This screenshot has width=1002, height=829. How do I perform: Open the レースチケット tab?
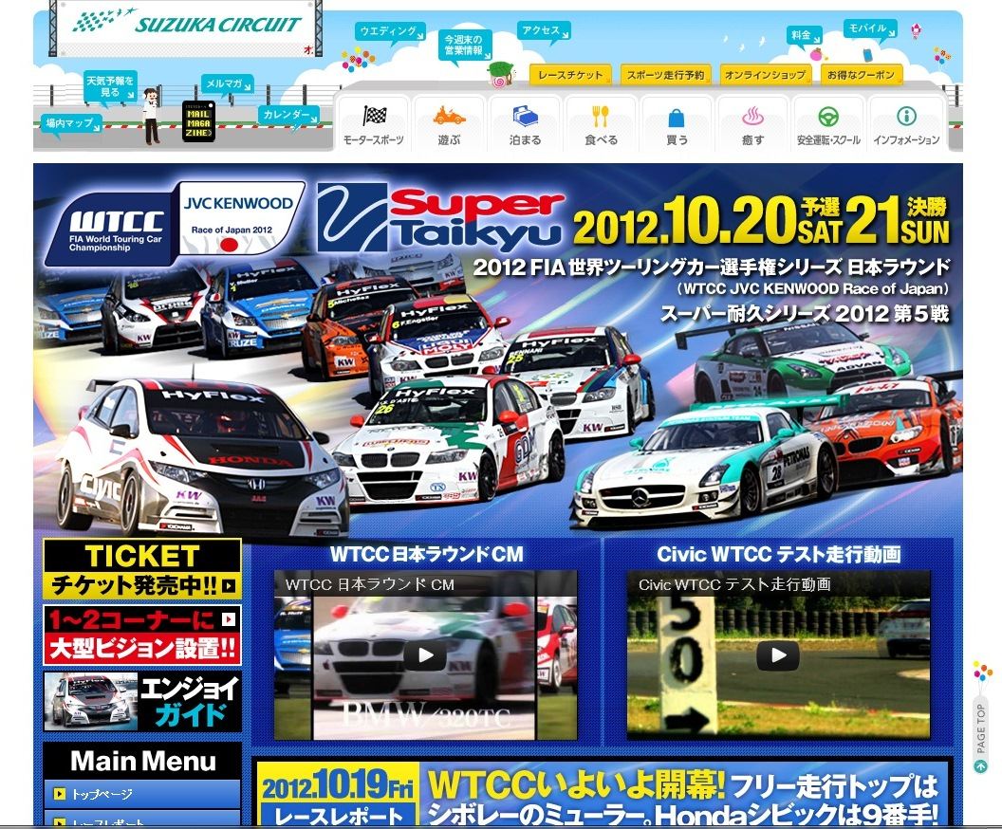pos(570,75)
